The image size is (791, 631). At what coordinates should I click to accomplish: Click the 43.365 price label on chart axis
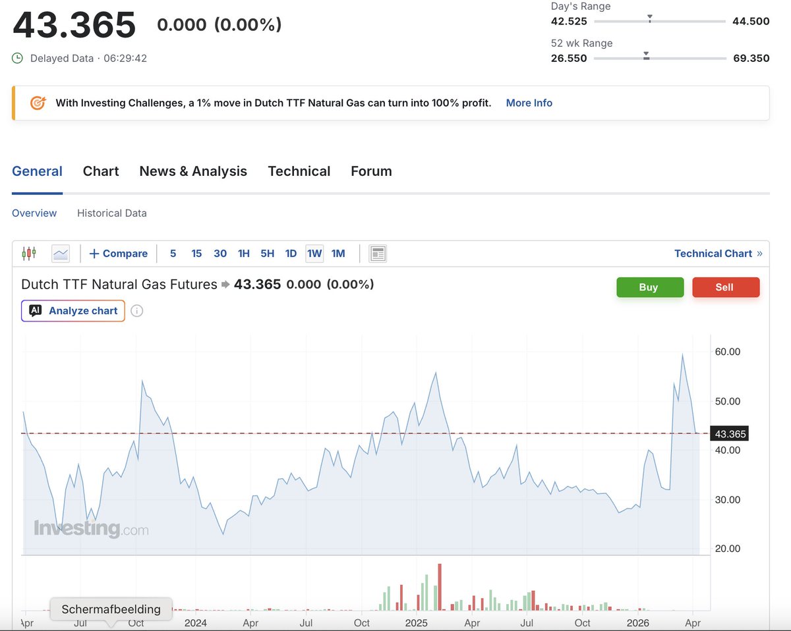pyautogui.click(x=730, y=434)
